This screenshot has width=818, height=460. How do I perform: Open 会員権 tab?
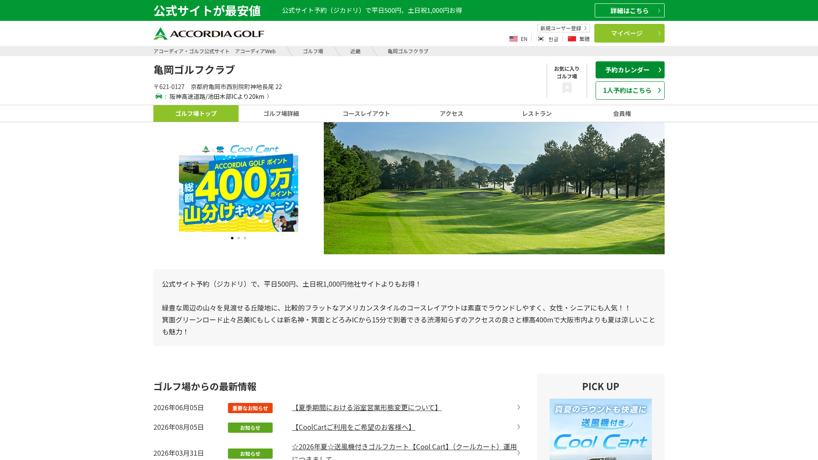[622, 113]
